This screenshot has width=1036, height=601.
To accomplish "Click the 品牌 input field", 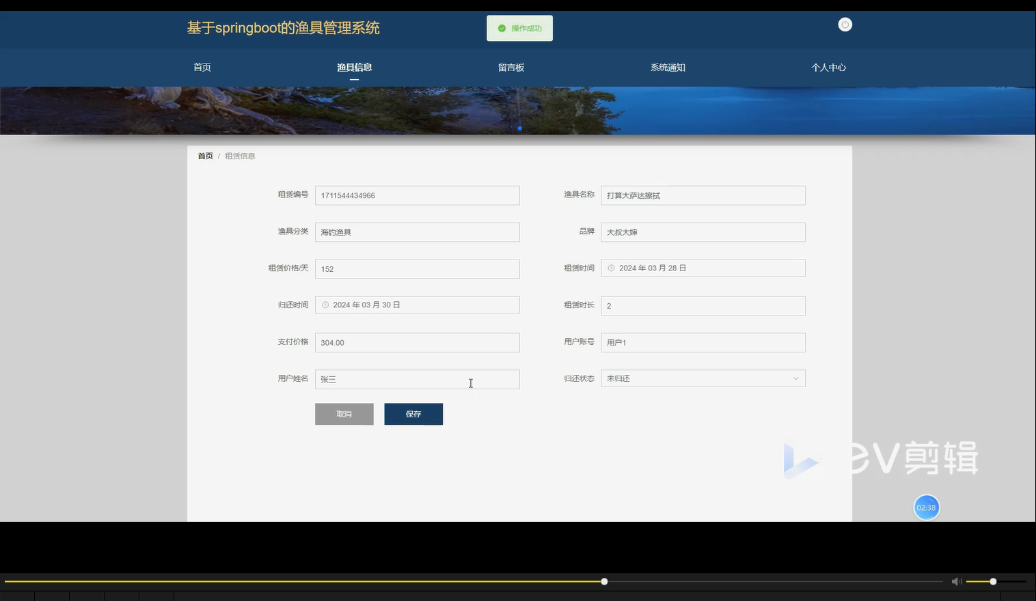I will [703, 232].
